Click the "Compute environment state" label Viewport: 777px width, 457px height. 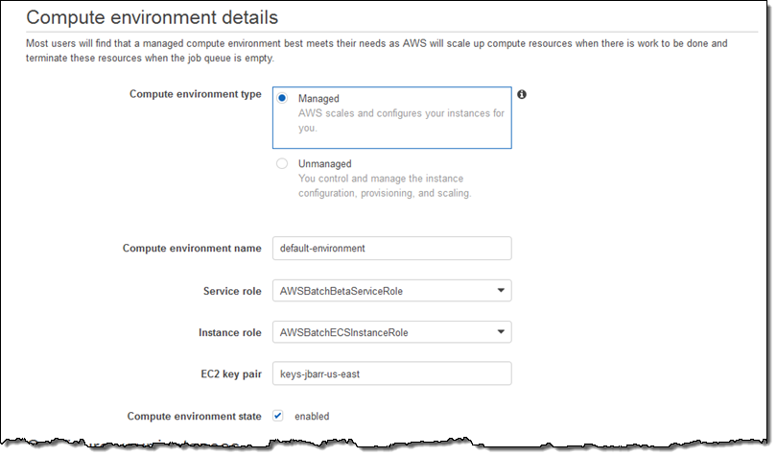pyautogui.click(x=194, y=416)
